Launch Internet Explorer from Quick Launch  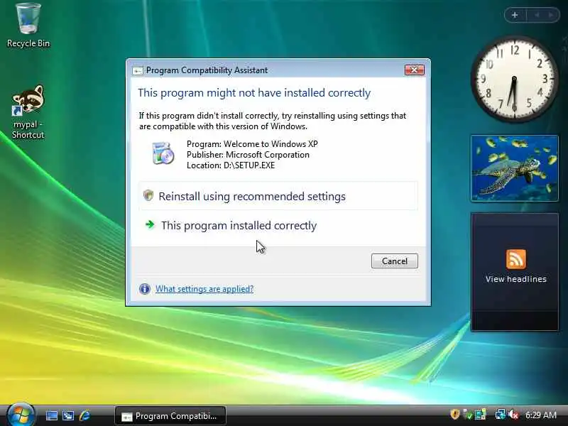84,415
